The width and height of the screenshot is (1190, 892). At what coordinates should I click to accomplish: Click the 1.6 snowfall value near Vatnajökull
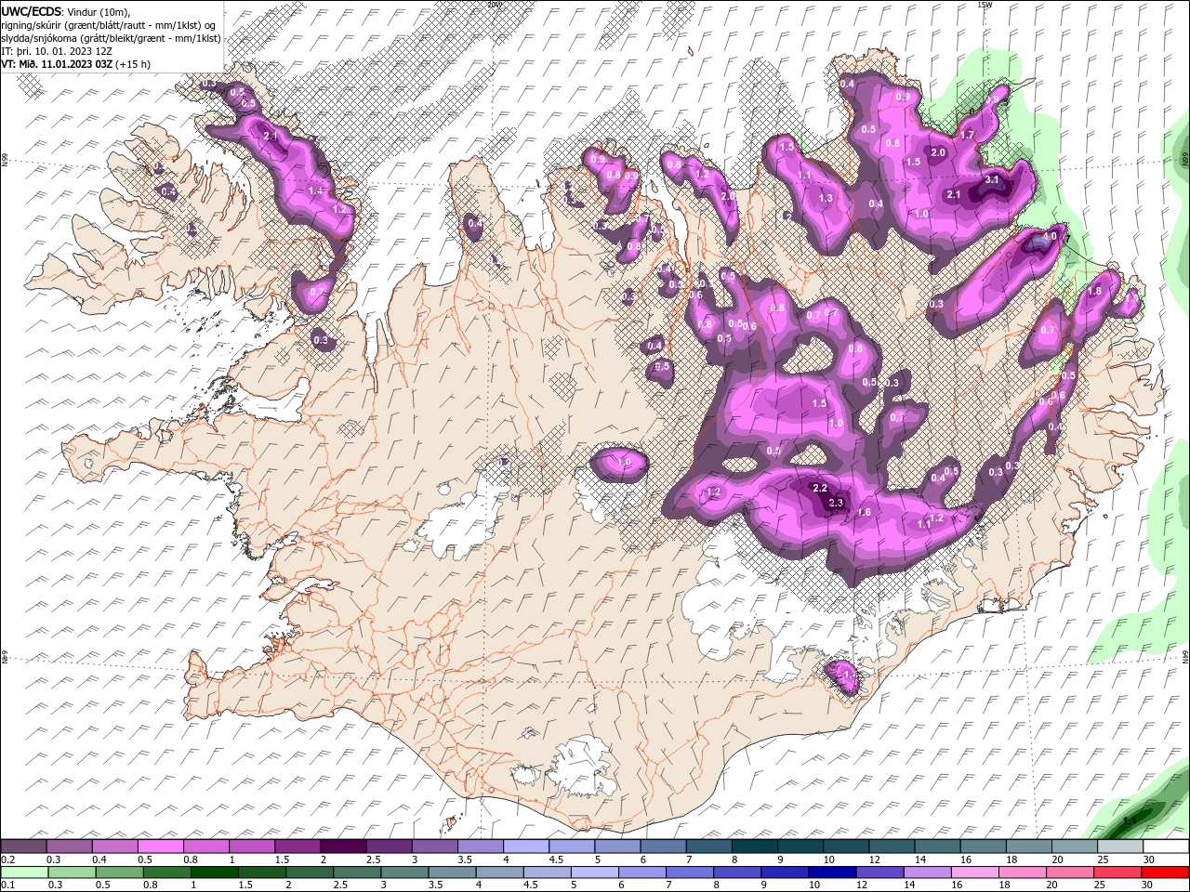click(x=864, y=513)
